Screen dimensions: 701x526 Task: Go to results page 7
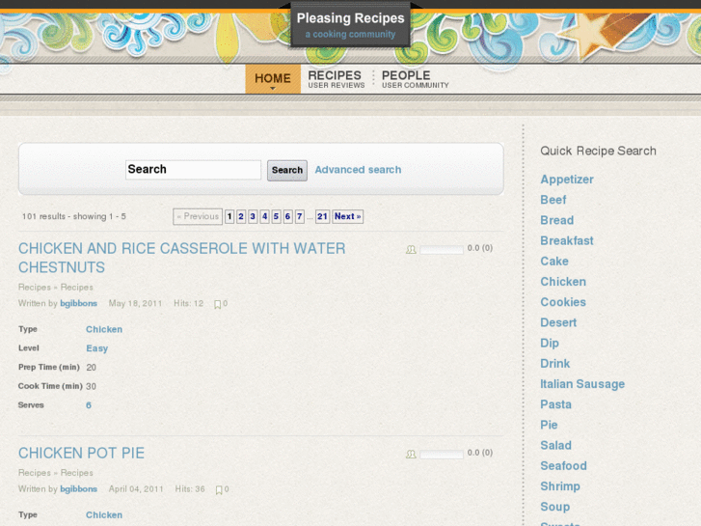300,216
